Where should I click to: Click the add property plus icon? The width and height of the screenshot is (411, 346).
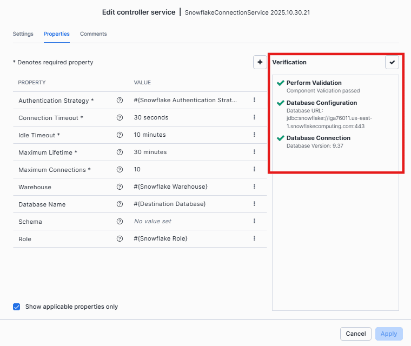coord(260,62)
